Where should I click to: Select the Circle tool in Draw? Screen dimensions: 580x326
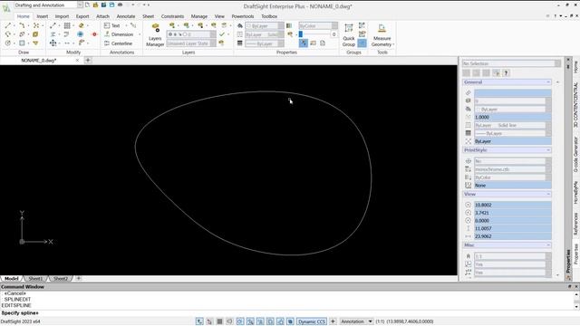pyautogui.click(x=8, y=43)
